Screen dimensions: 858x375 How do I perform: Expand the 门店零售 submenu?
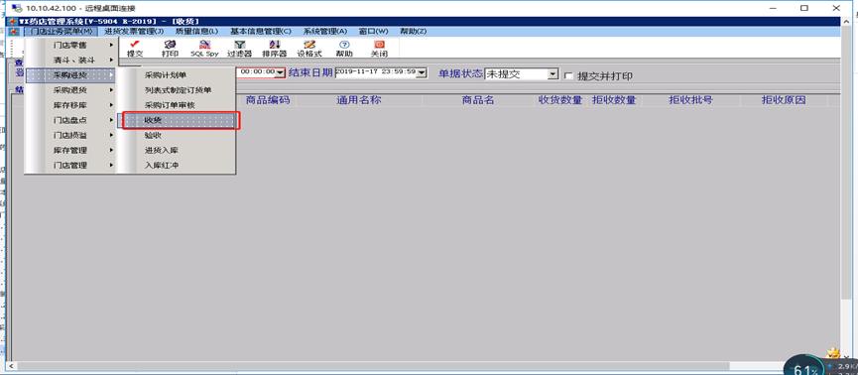coord(71,45)
